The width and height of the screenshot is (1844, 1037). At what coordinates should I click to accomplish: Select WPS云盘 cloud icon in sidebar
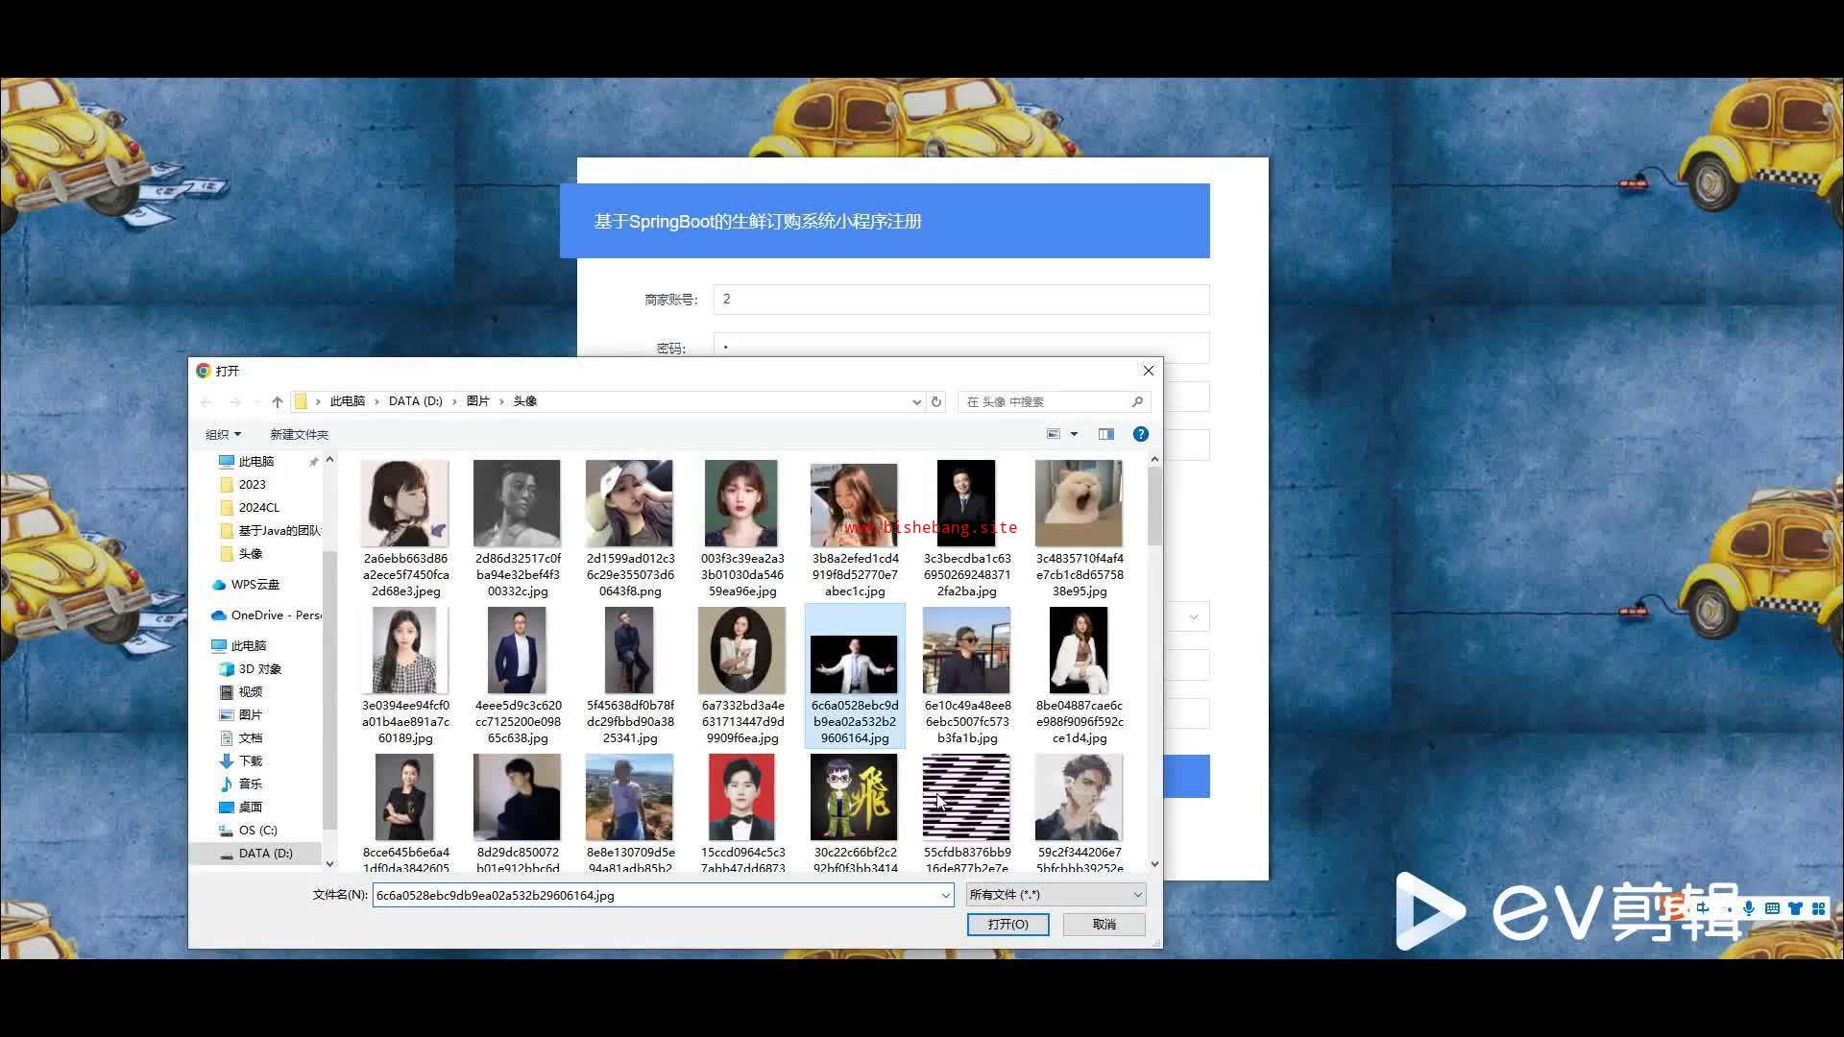coord(219,584)
